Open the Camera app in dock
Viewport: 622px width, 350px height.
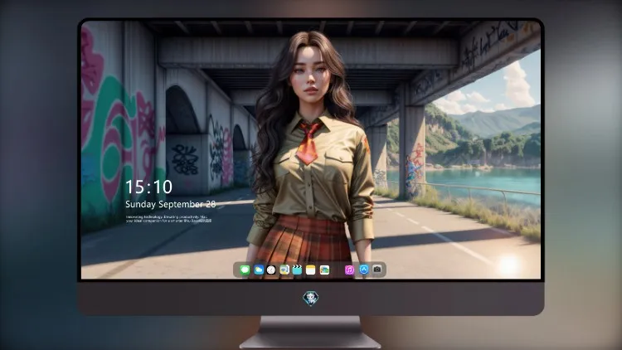pos(377,270)
